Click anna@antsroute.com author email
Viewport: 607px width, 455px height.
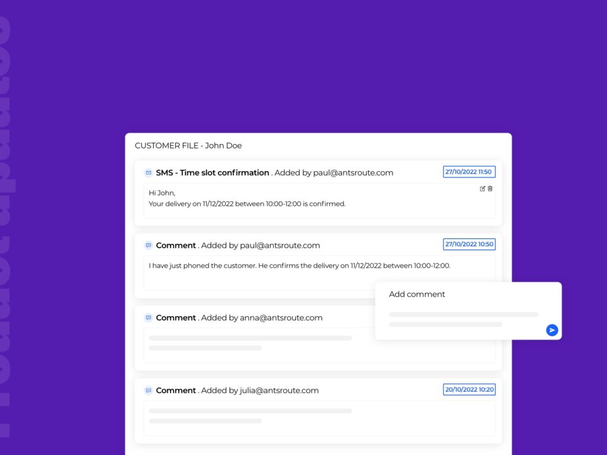pyautogui.click(x=281, y=318)
